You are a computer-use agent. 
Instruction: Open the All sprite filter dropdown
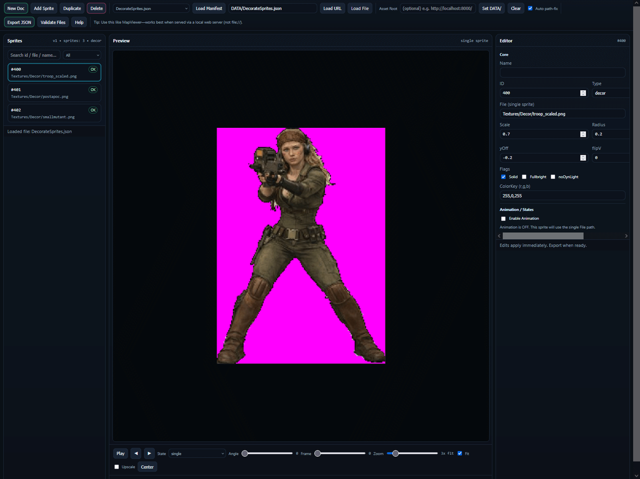click(x=82, y=55)
